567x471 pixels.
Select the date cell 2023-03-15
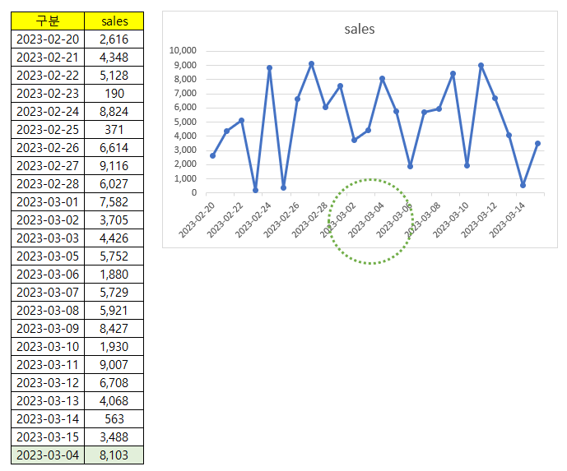point(48,436)
